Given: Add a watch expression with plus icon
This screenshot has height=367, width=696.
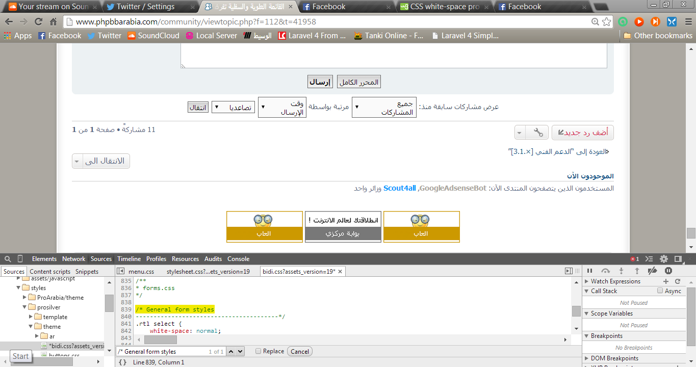Looking at the screenshot, I should pyautogui.click(x=666, y=281).
